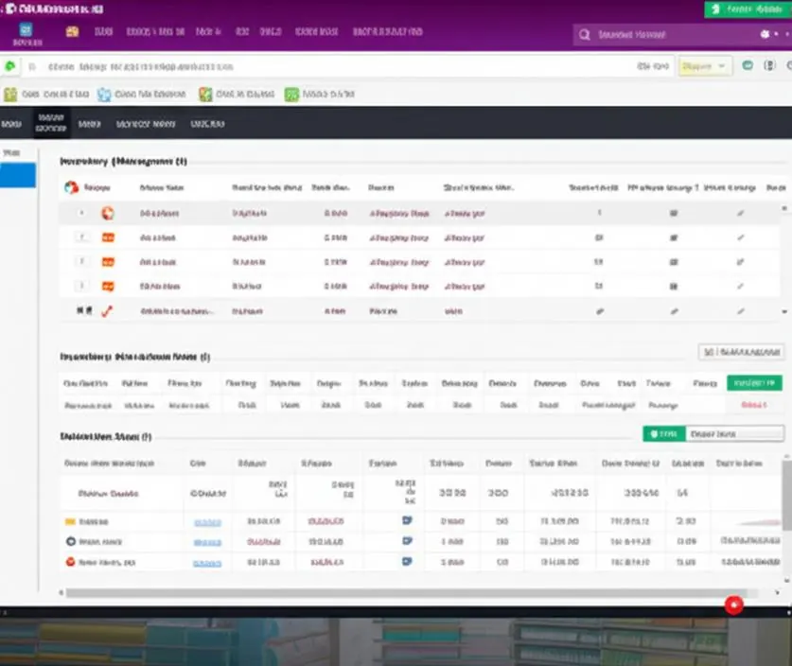792x666 pixels.
Task: Open the settings gear in the purple header
Action: point(765,34)
